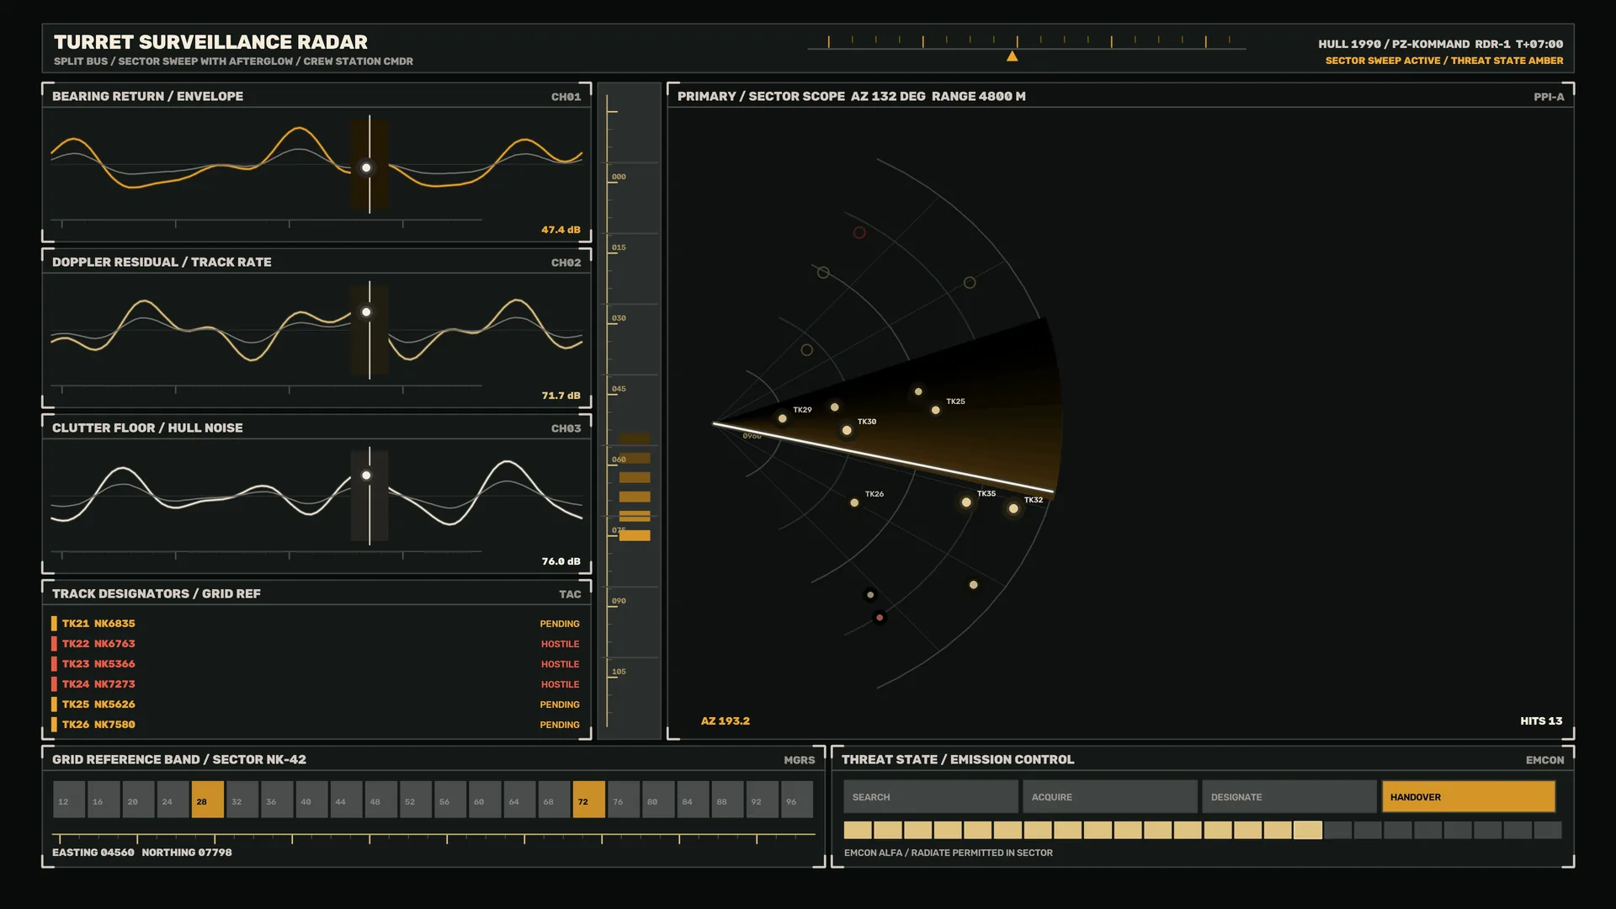1616x909 pixels.
Task: Select grid band cell 28
Action: click(x=207, y=800)
